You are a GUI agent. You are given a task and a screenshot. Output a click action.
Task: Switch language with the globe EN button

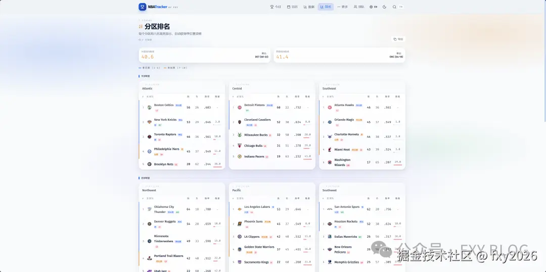pyautogui.click(x=373, y=7)
